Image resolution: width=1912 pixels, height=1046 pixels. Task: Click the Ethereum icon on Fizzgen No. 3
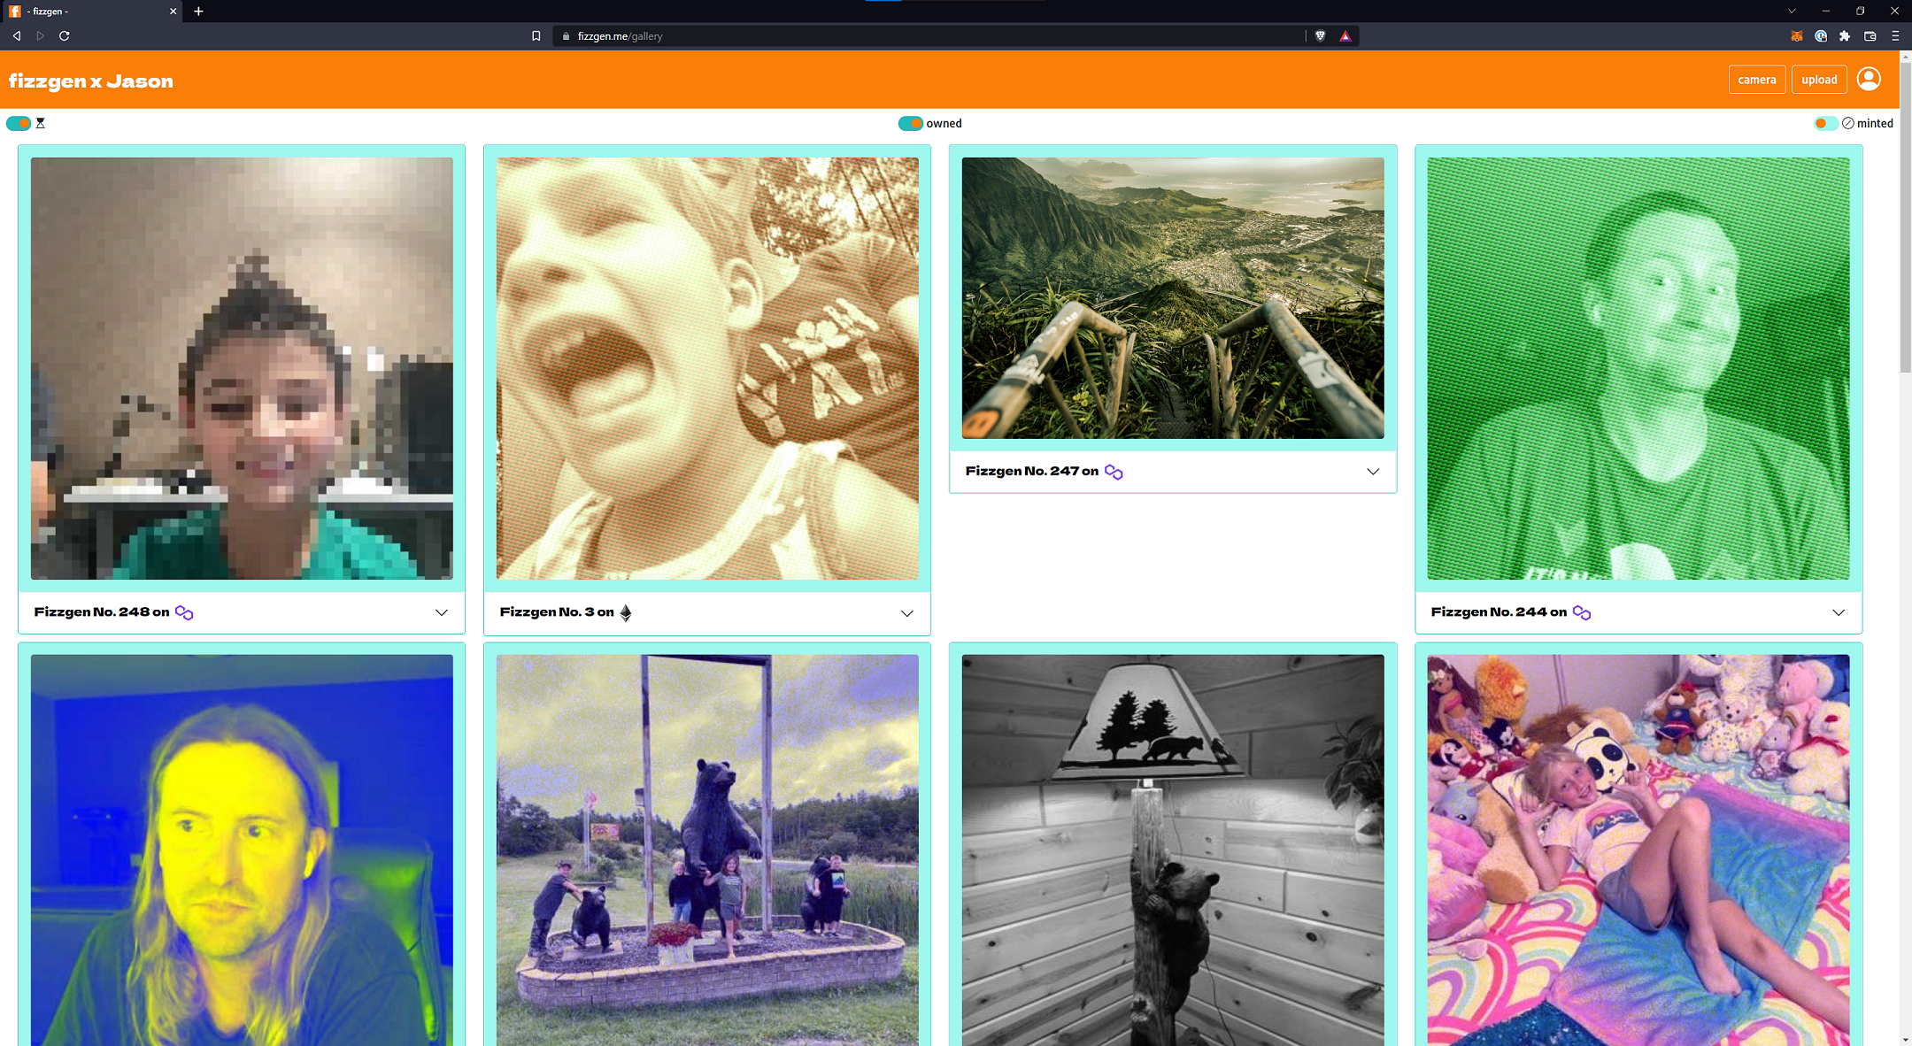click(626, 612)
